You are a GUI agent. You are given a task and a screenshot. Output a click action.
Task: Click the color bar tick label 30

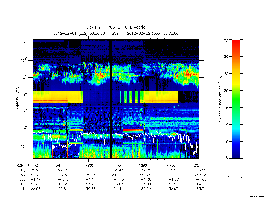(226, 57)
